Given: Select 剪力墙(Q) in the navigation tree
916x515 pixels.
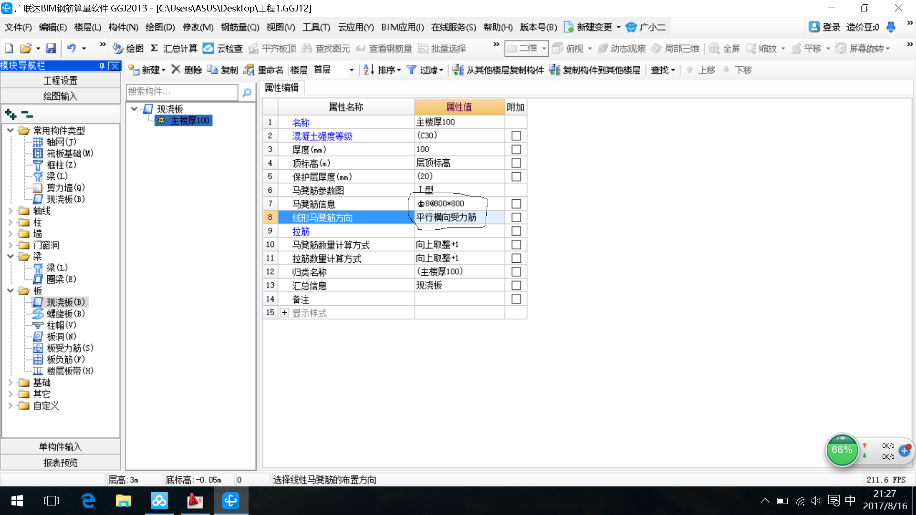Looking at the screenshot, I should coord(59,187).
